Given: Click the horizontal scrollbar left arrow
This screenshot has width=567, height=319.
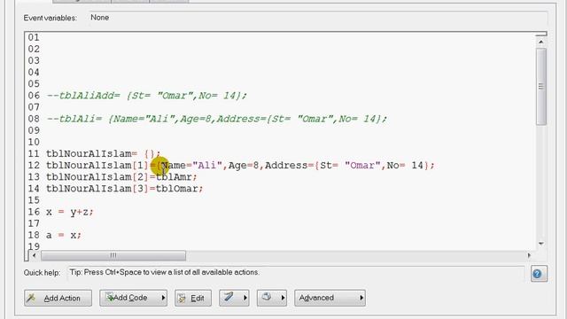Looking at the screenshot, I should pos(35,255).
